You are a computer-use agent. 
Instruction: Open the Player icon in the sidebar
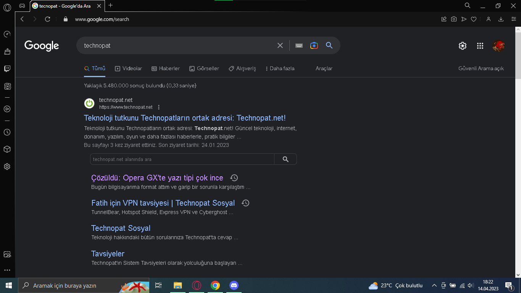(7, 109)
